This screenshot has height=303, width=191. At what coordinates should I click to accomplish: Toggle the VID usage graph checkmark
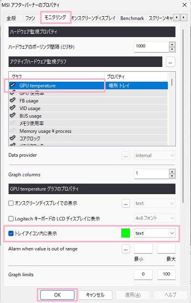[13, 108]
